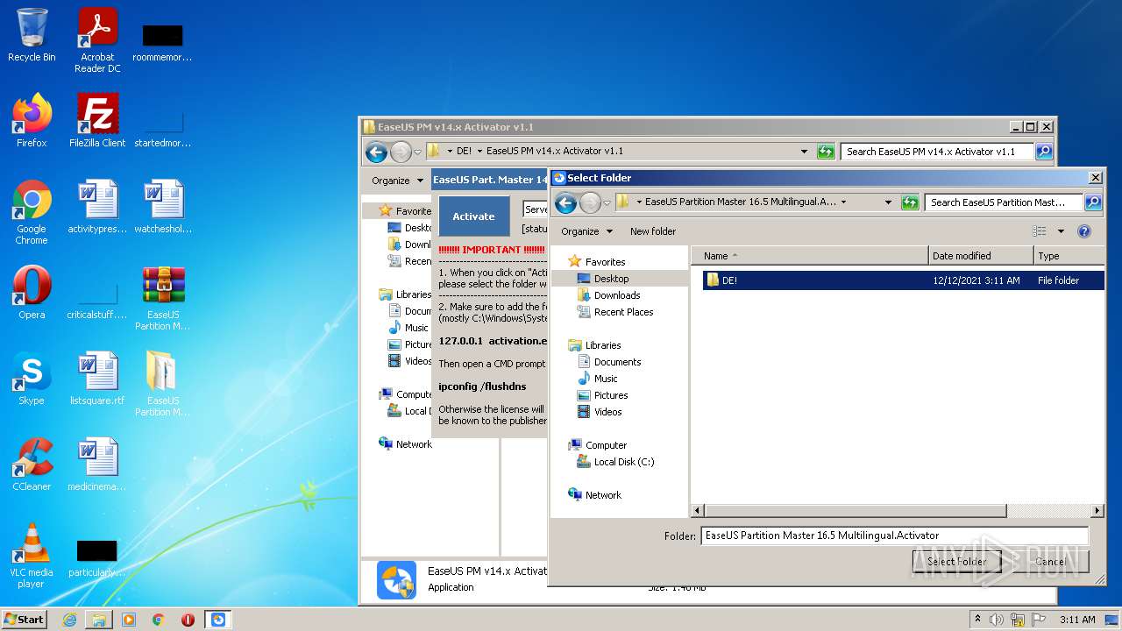Open the VLC media player desktop icon

[32, 556]
